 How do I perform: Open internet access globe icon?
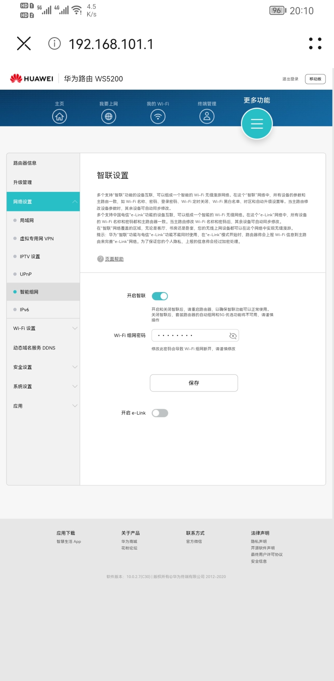pyautogui.click(x=109, y=116)
